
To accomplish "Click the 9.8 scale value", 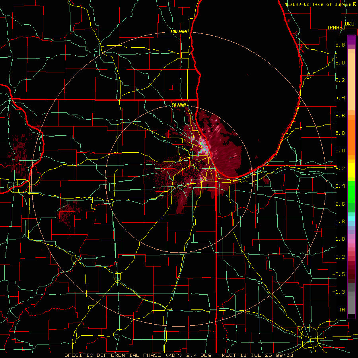I will pyautogui.click(x=340, y=45).
